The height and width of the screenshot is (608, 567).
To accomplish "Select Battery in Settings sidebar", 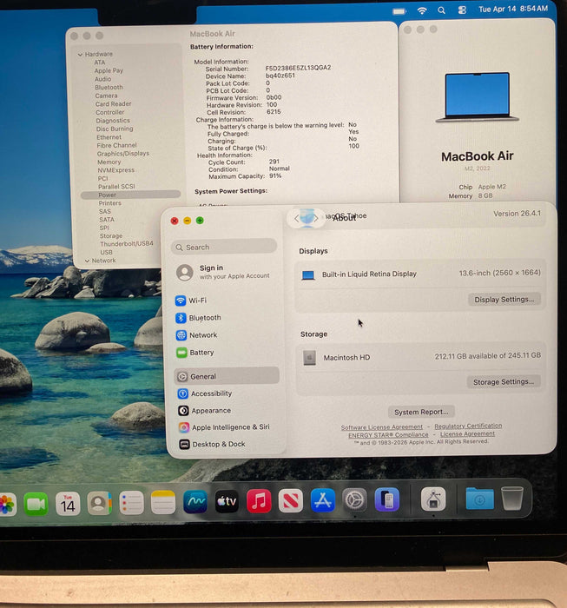I will click(227, 353).
